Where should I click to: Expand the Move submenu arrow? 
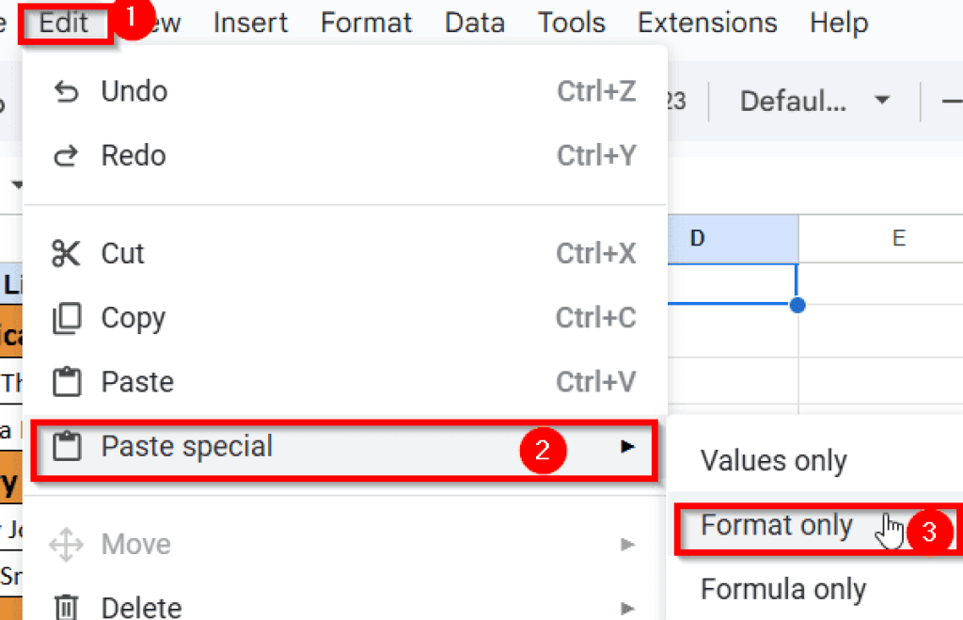[x=627, y=545]
